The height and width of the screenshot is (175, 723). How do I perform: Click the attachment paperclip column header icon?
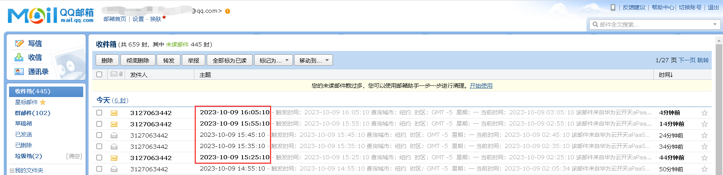[120, 74]
